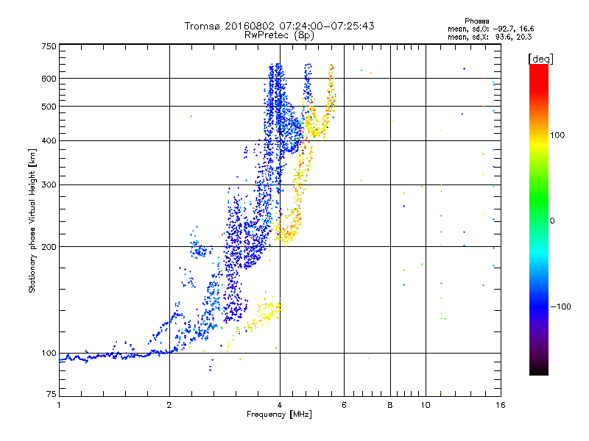This screenshot has width=589, height=441.
Task: Click the x-axis tick label '6'
Action: tap(344, 406)
